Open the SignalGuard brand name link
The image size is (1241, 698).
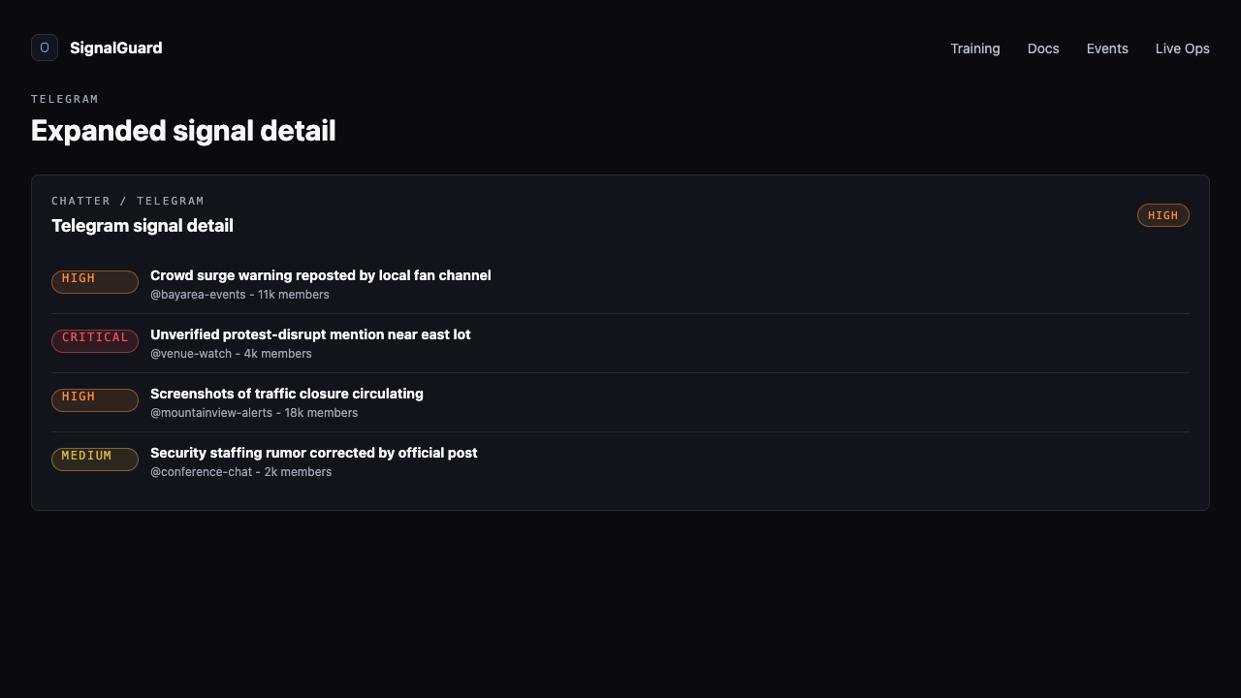[115, 48]
